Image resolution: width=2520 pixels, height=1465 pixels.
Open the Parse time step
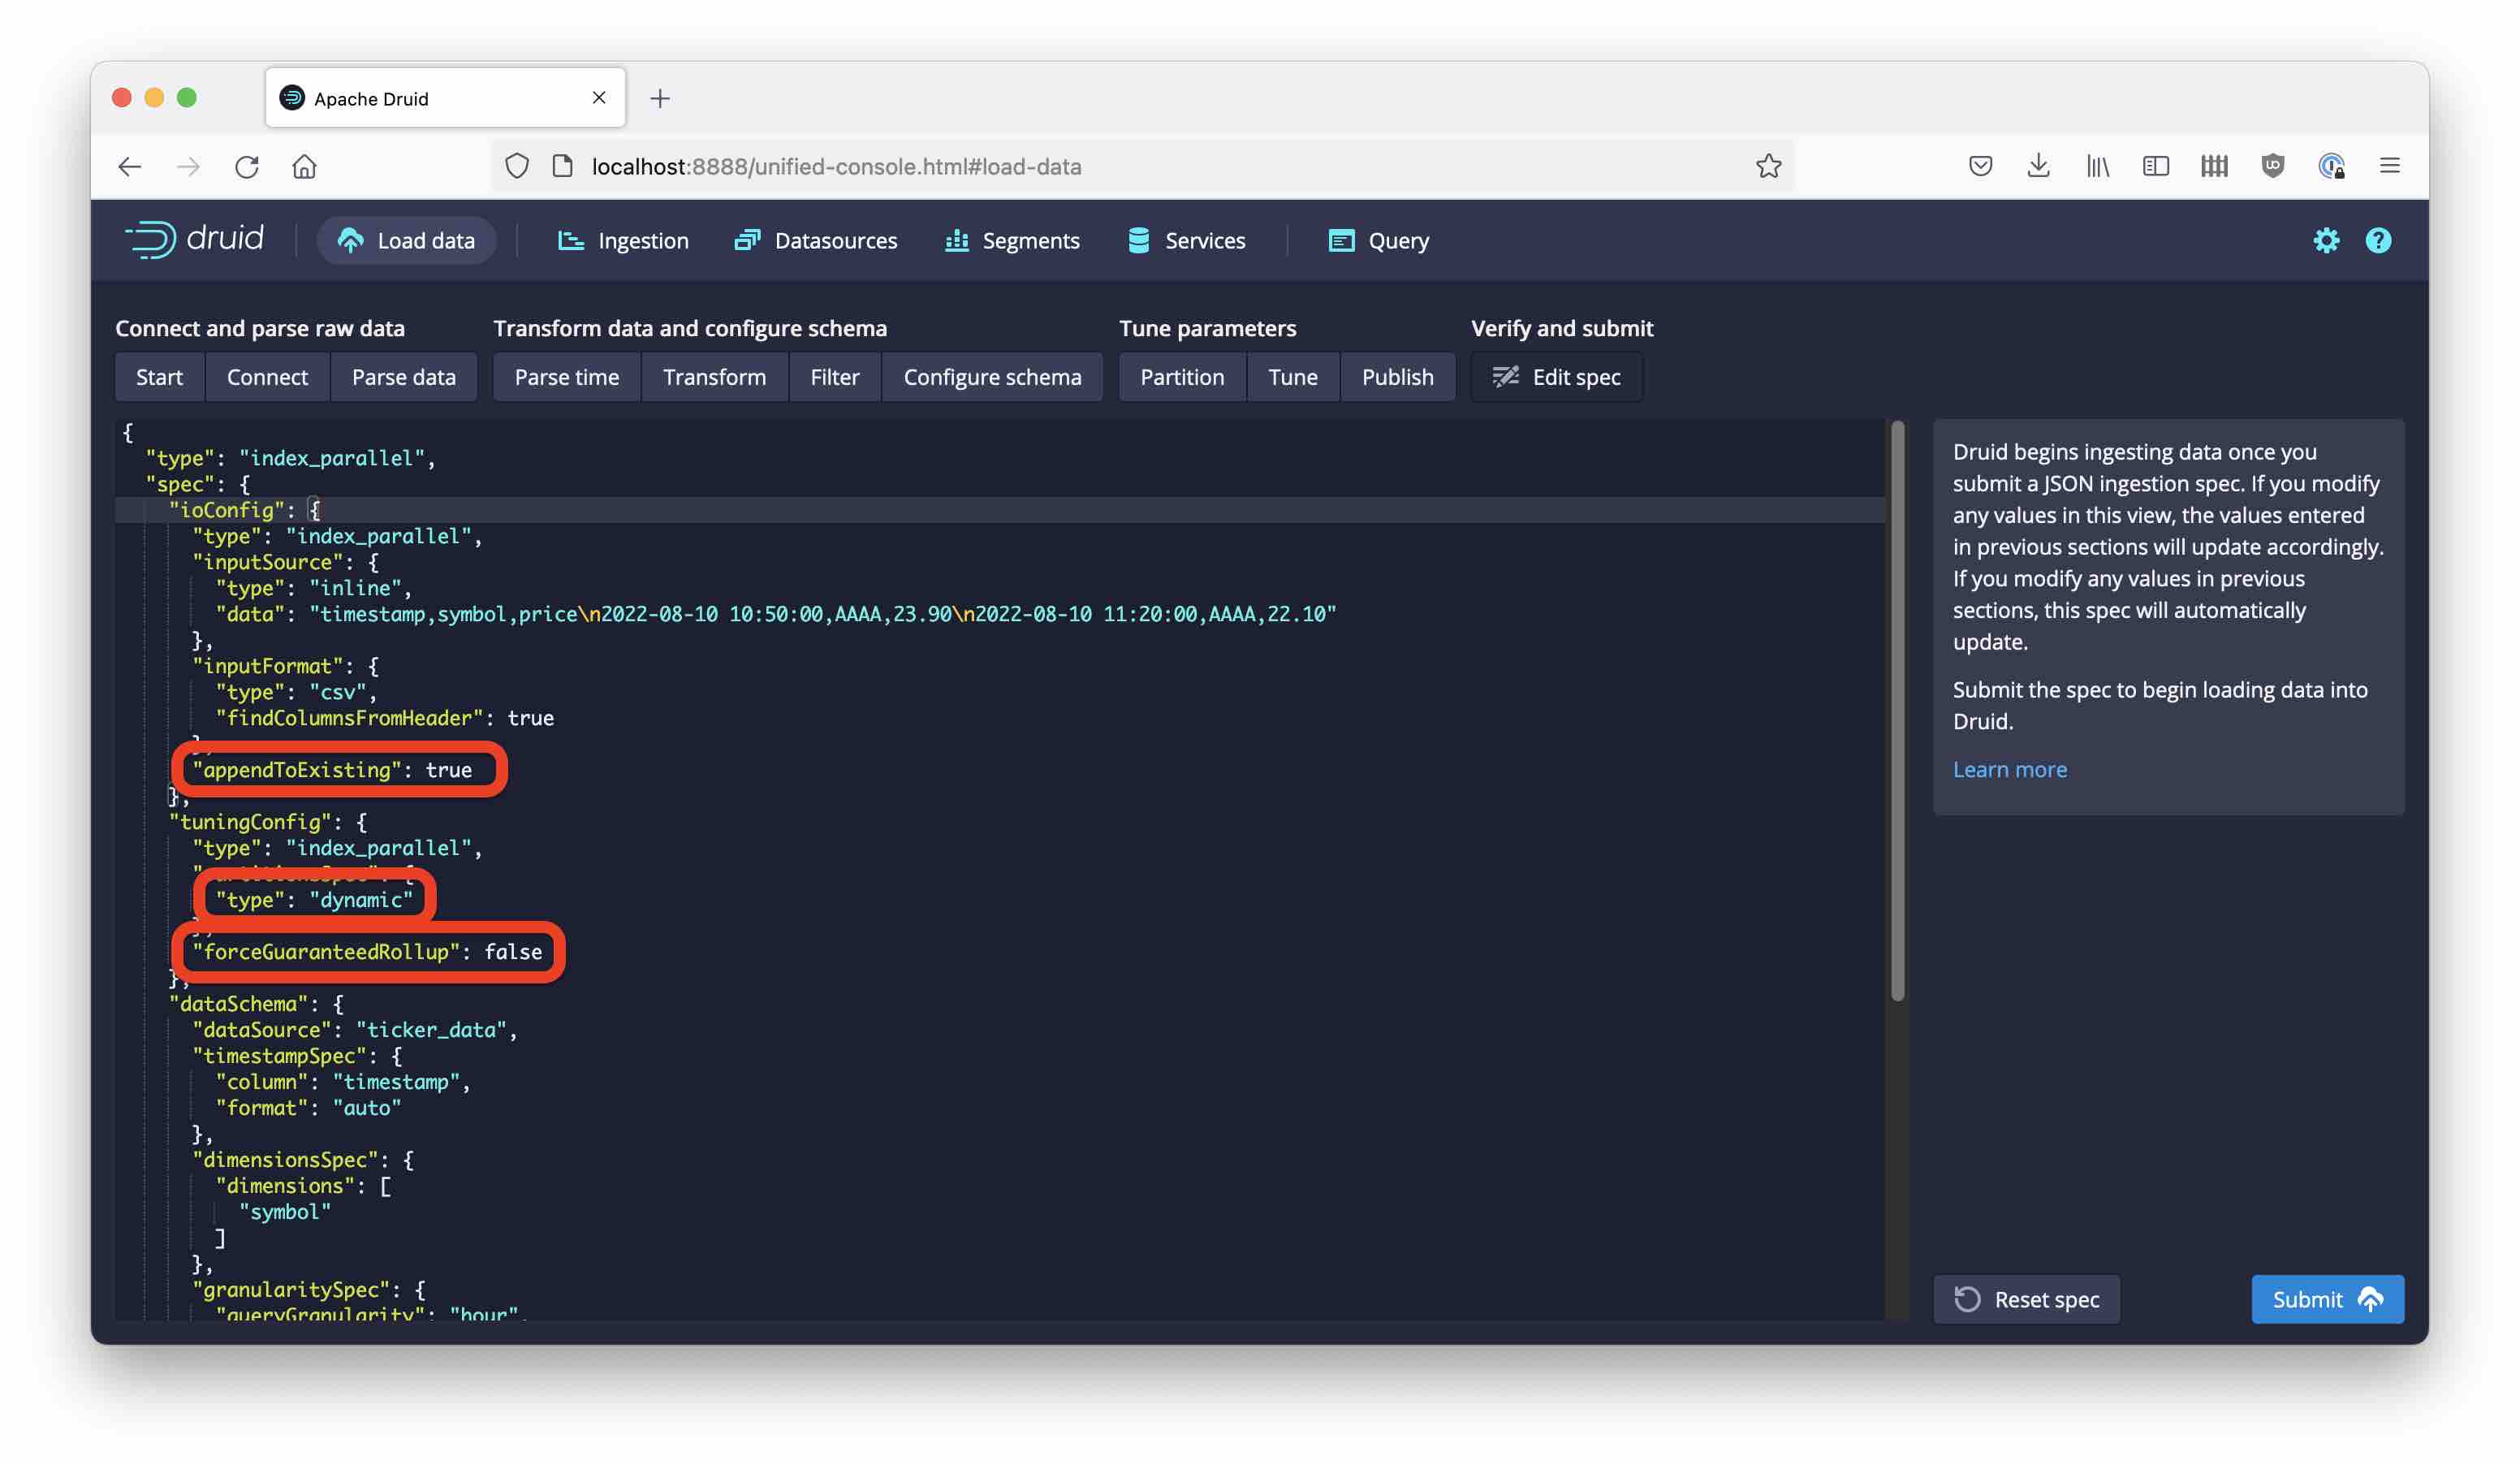(x=566, y=377)
